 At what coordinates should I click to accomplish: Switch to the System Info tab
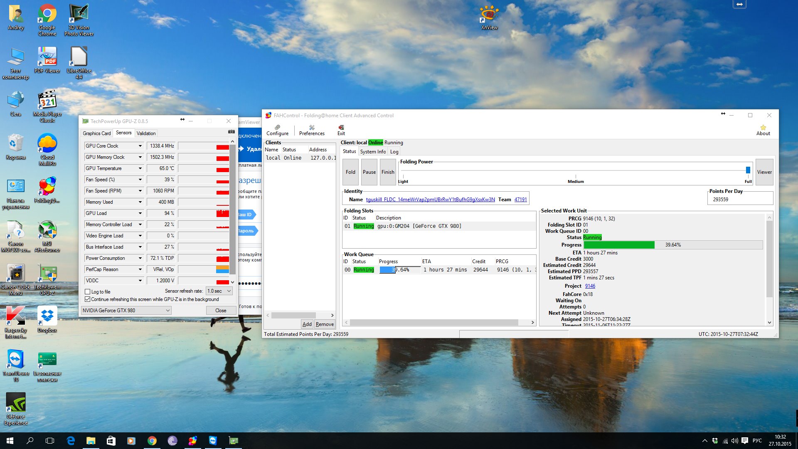373,152
